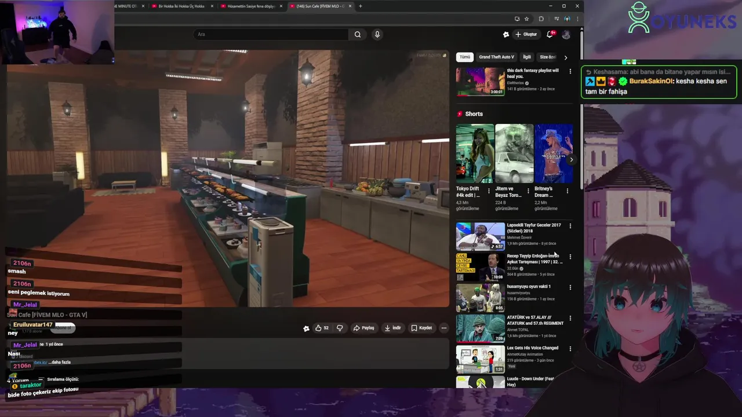Dislike the video with thumbs down
The height and width of the screenshot is (417, 742).
340,328
